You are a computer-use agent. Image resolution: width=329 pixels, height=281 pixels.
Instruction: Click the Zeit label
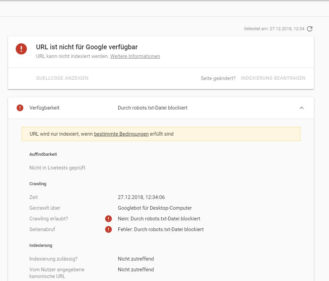[x=34, y=197]
